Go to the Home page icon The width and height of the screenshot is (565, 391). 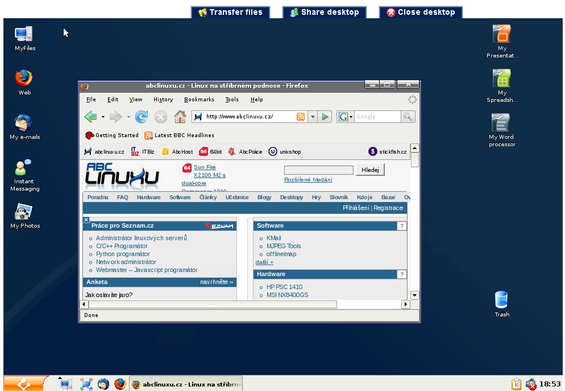click(180, 117)
